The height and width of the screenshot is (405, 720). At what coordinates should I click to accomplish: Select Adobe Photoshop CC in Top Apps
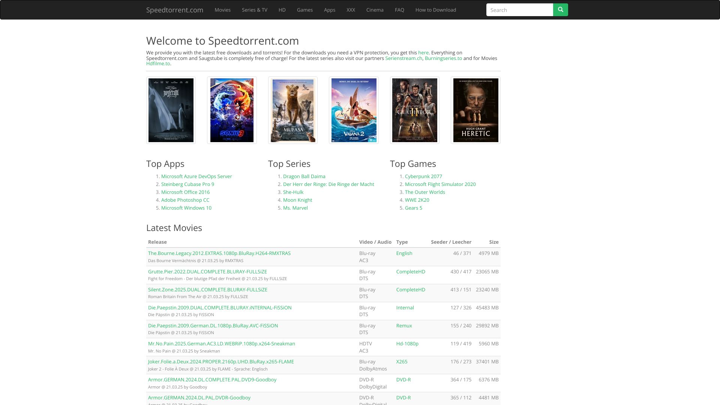click(185, 200)
